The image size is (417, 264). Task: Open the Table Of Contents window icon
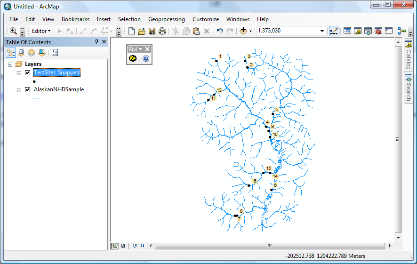(x=347, y=31)
